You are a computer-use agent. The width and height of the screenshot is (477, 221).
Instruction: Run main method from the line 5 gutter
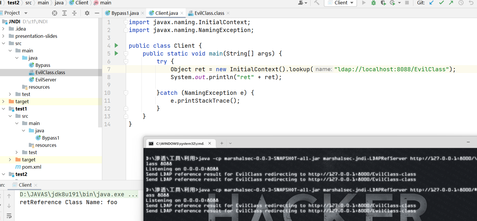coord(116,53)
